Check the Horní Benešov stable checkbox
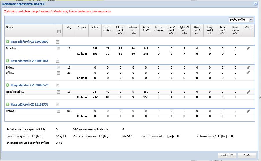261x161 pixels. [x=59, y=92]
